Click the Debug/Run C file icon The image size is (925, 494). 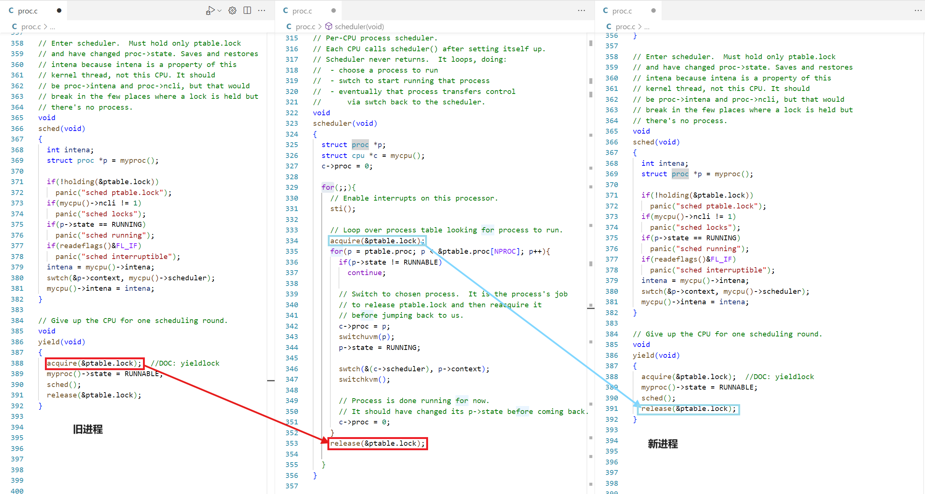210,10
